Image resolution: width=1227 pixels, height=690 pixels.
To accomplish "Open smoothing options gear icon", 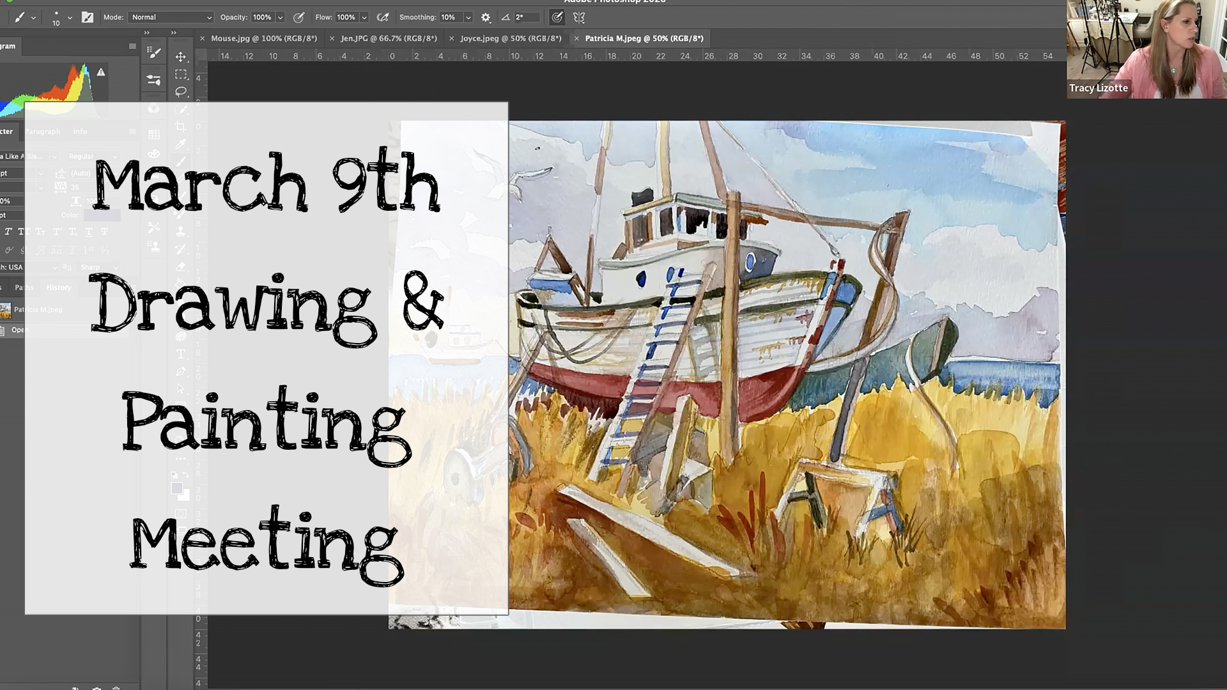I will click(x=486, y=17).
